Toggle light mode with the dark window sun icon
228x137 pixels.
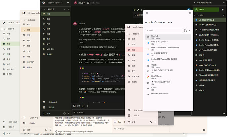coord(64,114)
